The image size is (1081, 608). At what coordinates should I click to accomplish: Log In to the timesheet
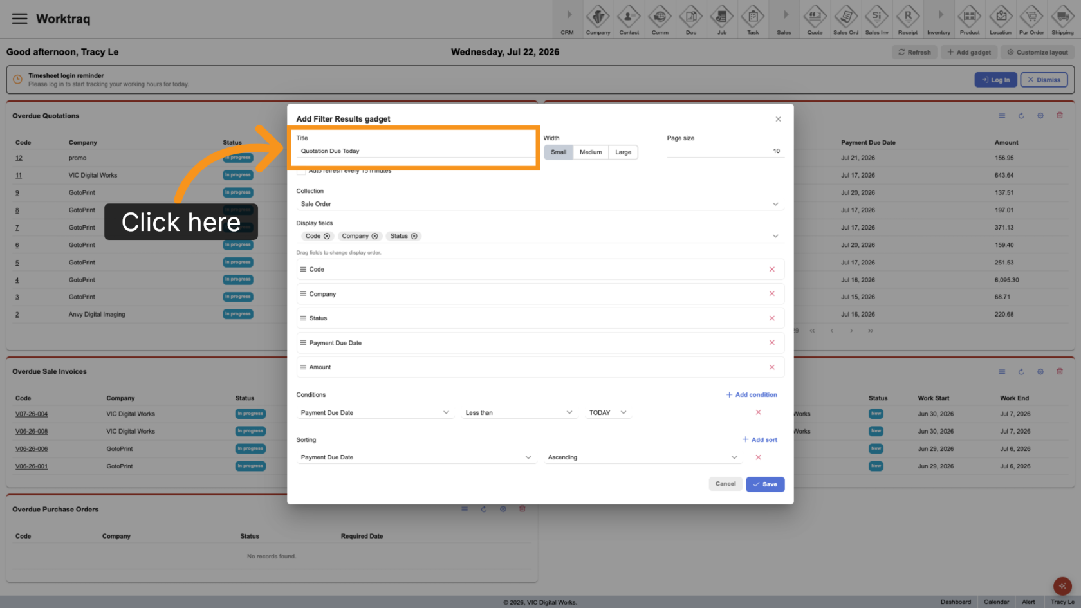(995, 80)
